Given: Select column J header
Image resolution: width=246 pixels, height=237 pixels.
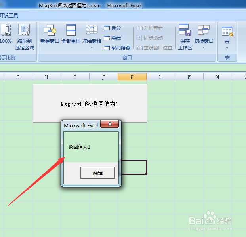Looking at the screenshot, I should click(x=103, y=77).
